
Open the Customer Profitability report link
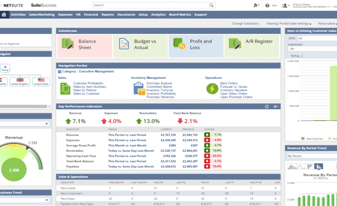(x=89, y=84)
